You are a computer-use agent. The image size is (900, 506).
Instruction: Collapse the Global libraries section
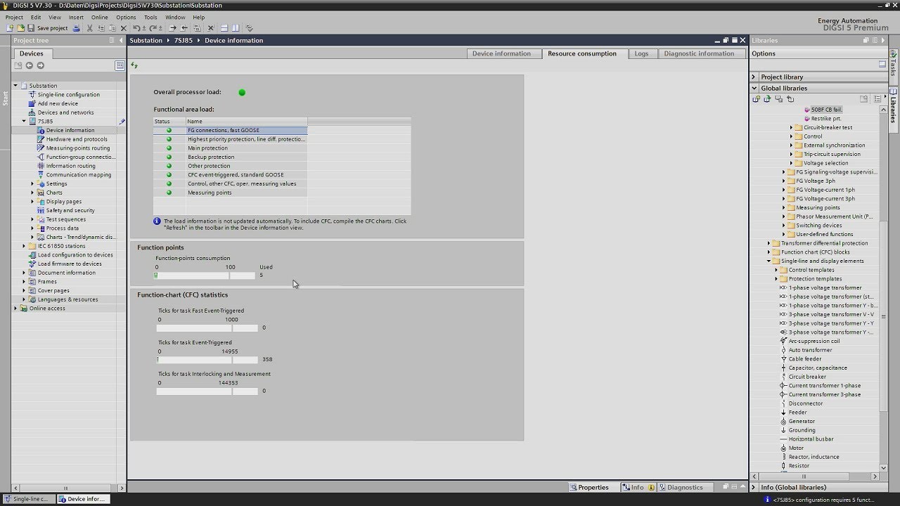coord(754,88)
